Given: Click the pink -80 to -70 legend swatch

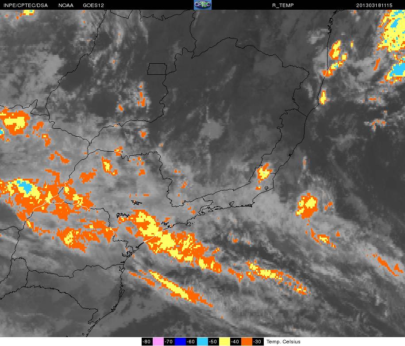Looking at the screenshot, I should tap(158, 342).
